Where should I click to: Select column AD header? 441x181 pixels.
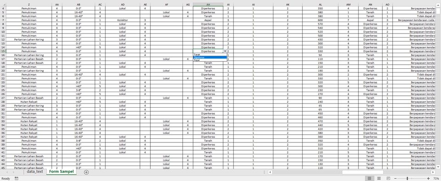click(x=123, y=5)
